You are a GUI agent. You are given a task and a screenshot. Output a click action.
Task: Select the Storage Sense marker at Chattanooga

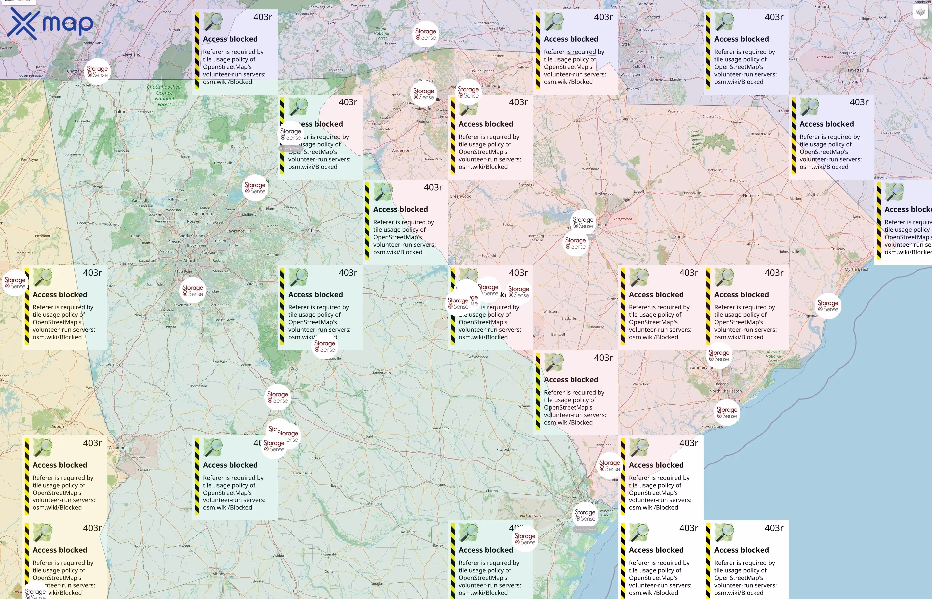97,72
